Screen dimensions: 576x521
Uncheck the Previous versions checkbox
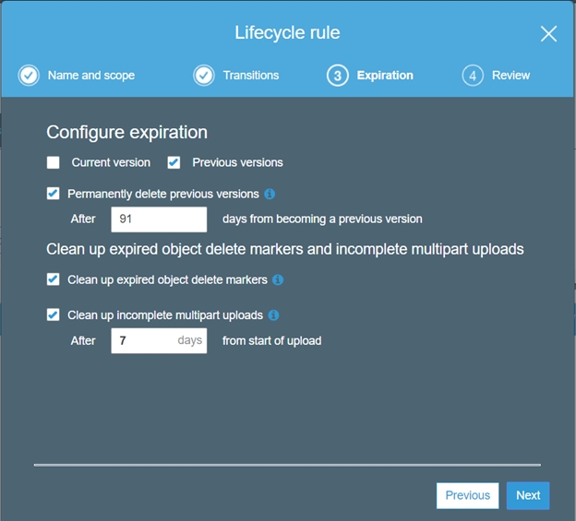(x=174, y=163)
